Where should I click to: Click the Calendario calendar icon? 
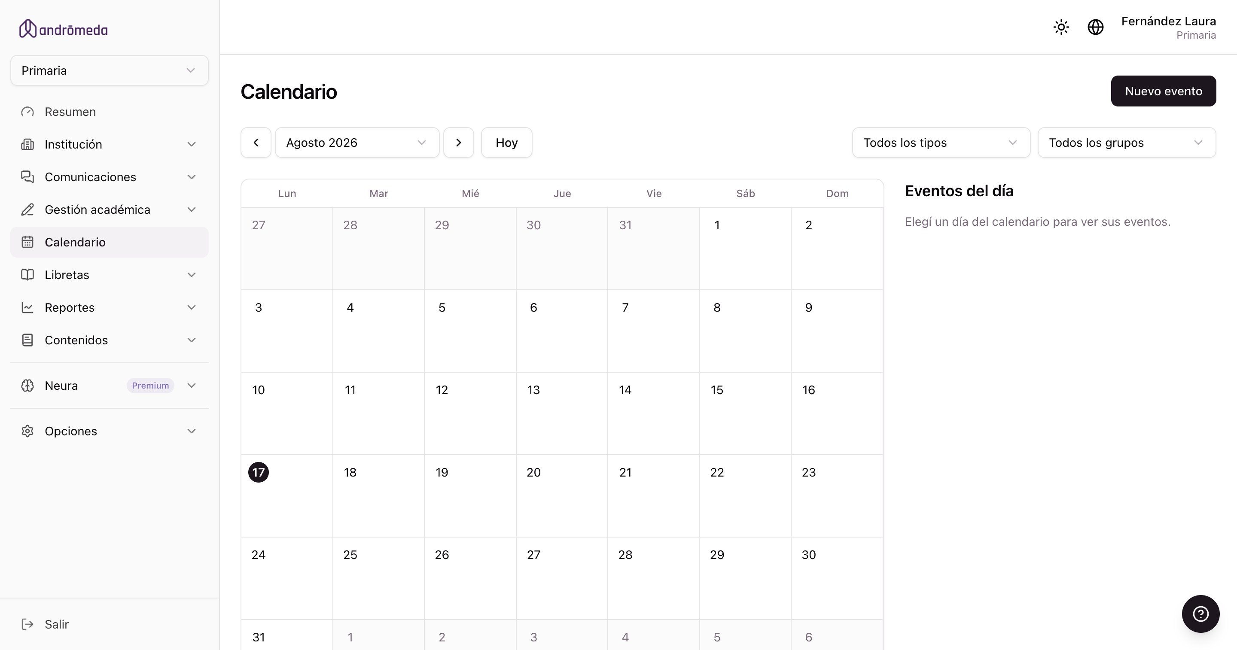(x=27, y=243)
